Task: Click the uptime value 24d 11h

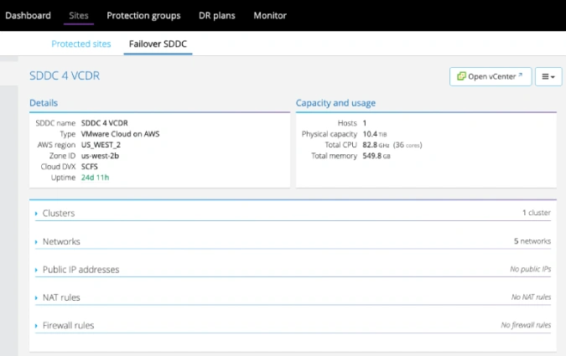Action: [x=95, y=177]
